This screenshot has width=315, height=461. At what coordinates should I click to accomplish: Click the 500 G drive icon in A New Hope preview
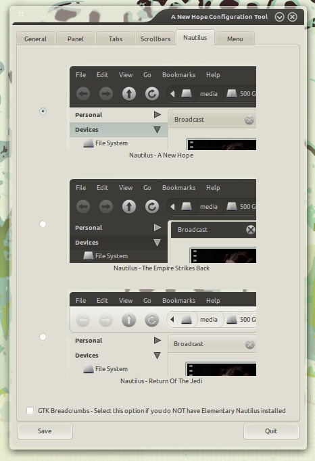pos(232,94)
